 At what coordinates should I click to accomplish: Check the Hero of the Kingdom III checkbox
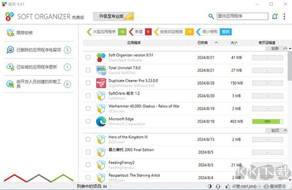pos(88,139)
